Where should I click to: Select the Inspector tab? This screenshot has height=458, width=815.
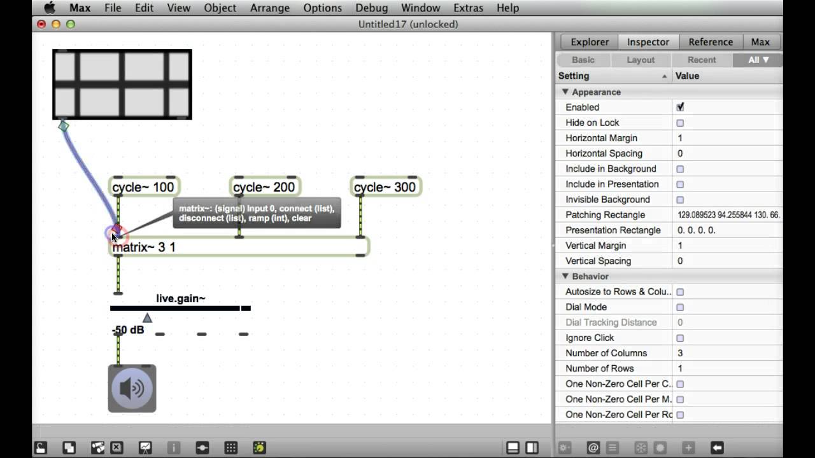(648, 42)
